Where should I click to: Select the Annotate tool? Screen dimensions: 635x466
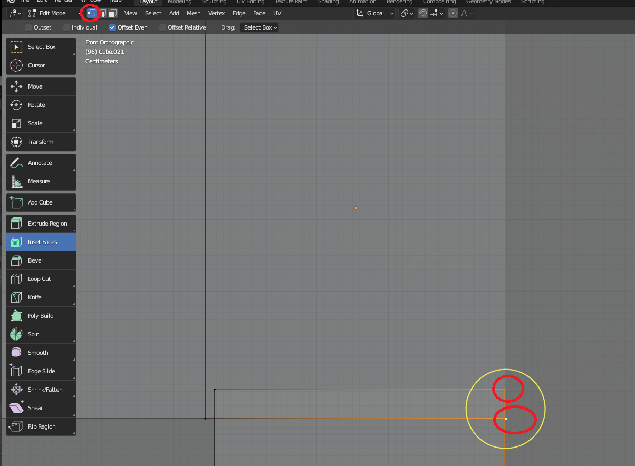coord(41,163)
